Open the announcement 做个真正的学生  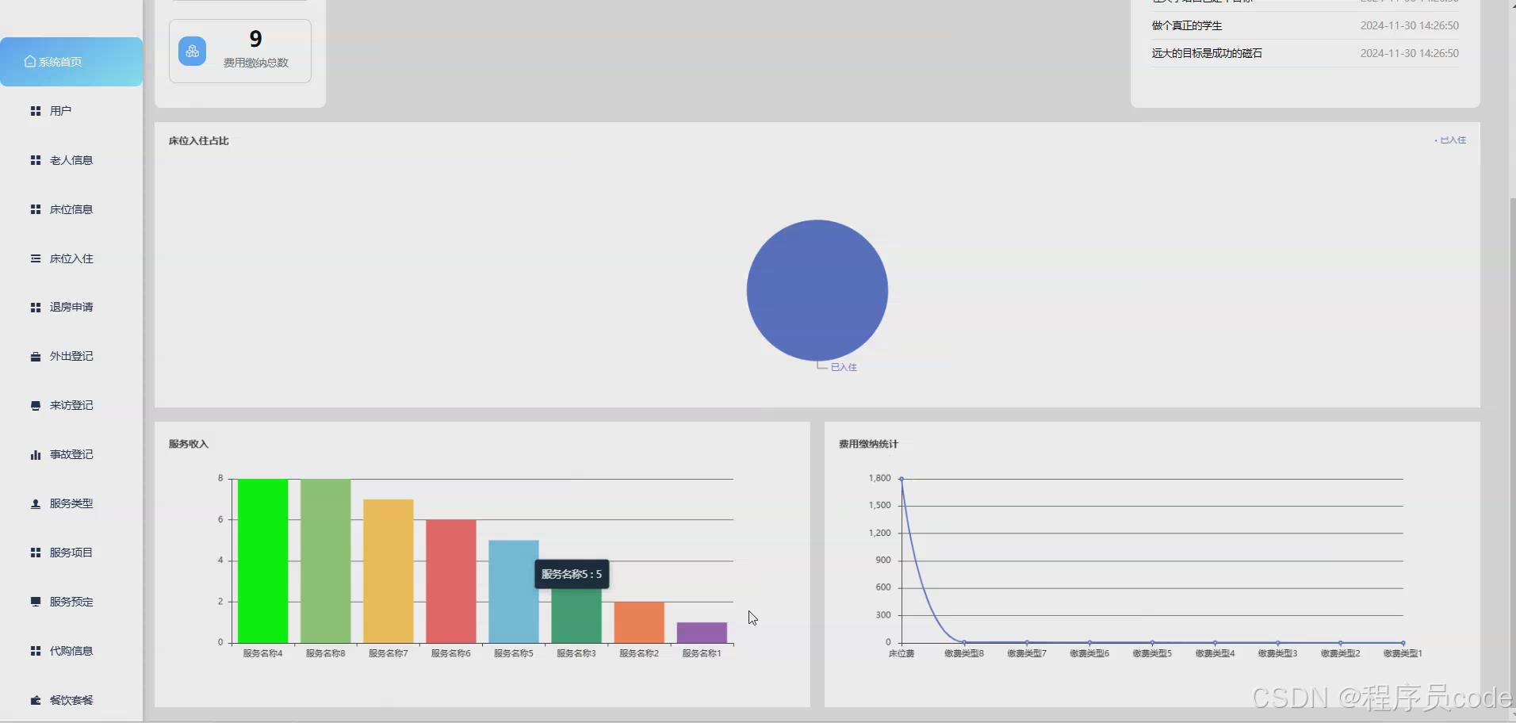coord(1187,25)
